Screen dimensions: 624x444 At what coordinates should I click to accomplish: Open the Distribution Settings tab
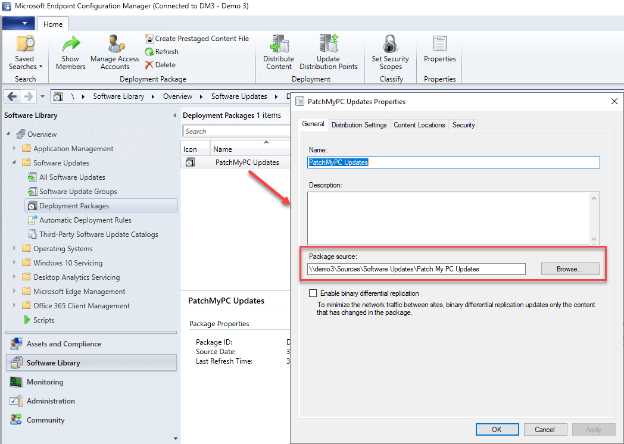pos(360,125)
